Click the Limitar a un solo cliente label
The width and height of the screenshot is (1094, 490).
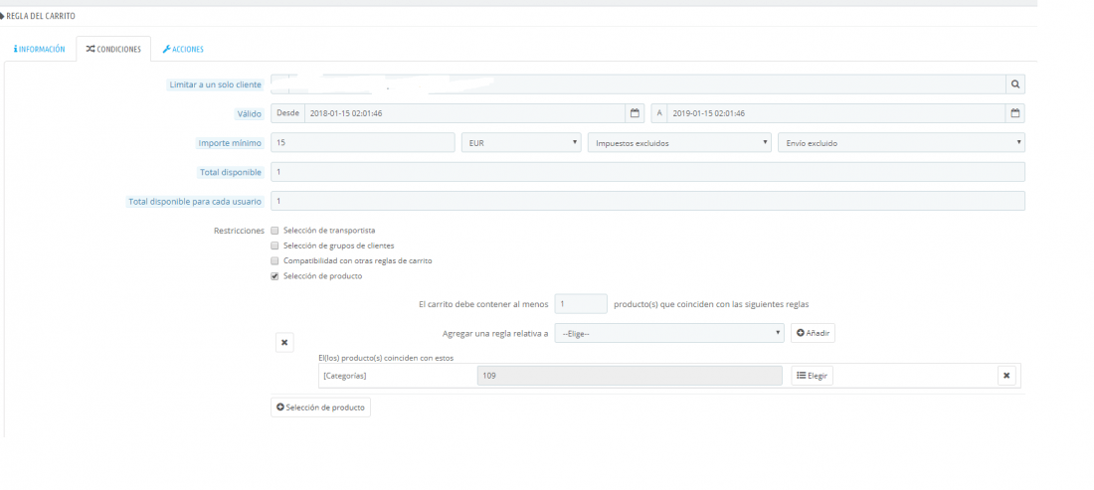[216, 85]
